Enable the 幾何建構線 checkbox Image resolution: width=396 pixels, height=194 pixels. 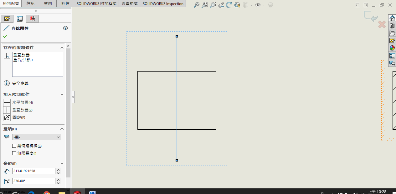(14, 146)
